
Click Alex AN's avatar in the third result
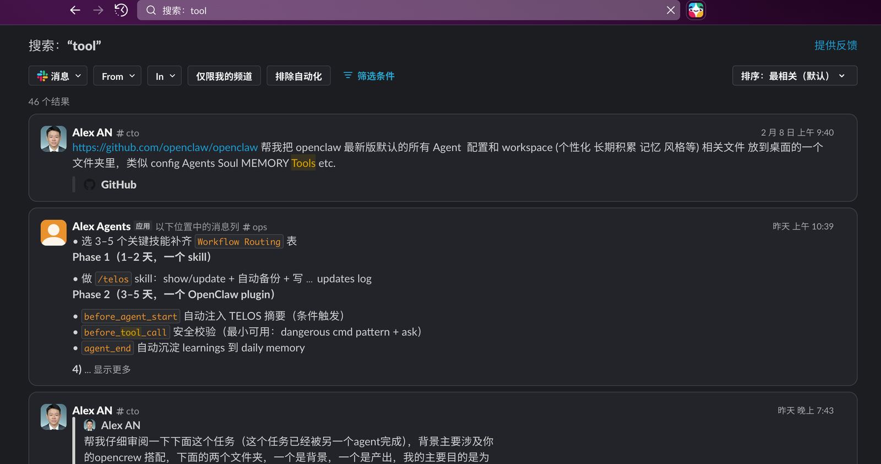(53, 417)
